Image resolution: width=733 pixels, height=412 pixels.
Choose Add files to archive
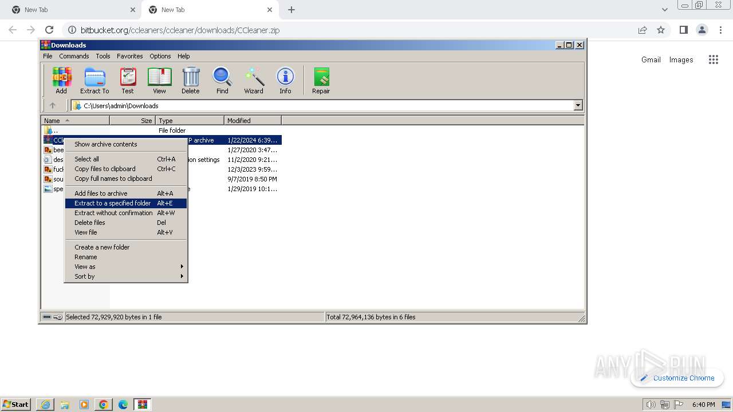(126, 193)
